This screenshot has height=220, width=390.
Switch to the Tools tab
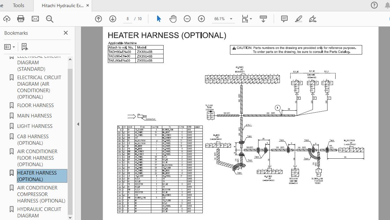(18, 5)
